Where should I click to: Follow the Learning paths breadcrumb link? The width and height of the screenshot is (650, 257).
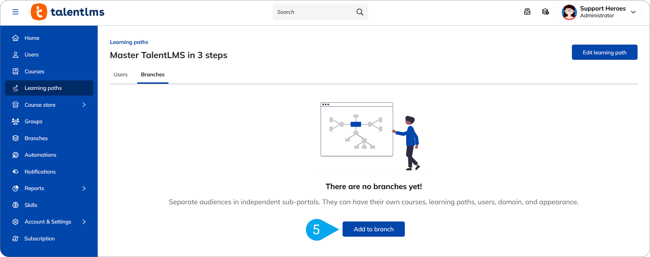click(x=129, y=42)
